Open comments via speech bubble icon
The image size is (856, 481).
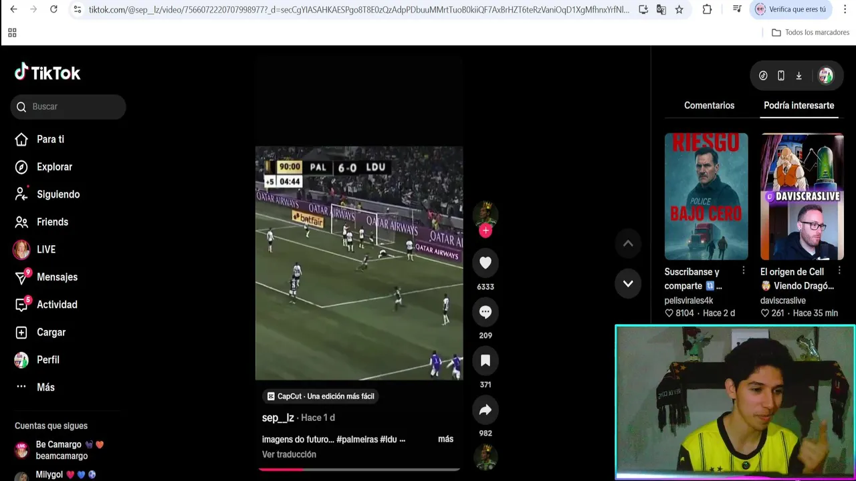point(486,312)
